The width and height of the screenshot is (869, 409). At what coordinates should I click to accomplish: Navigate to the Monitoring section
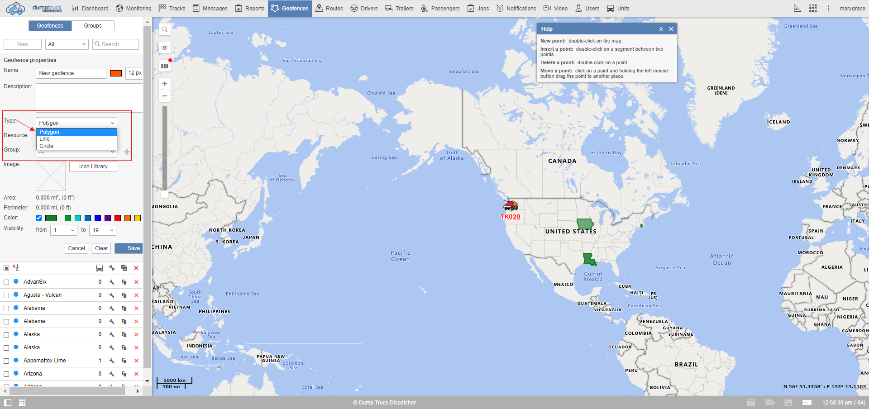[133, 8]
